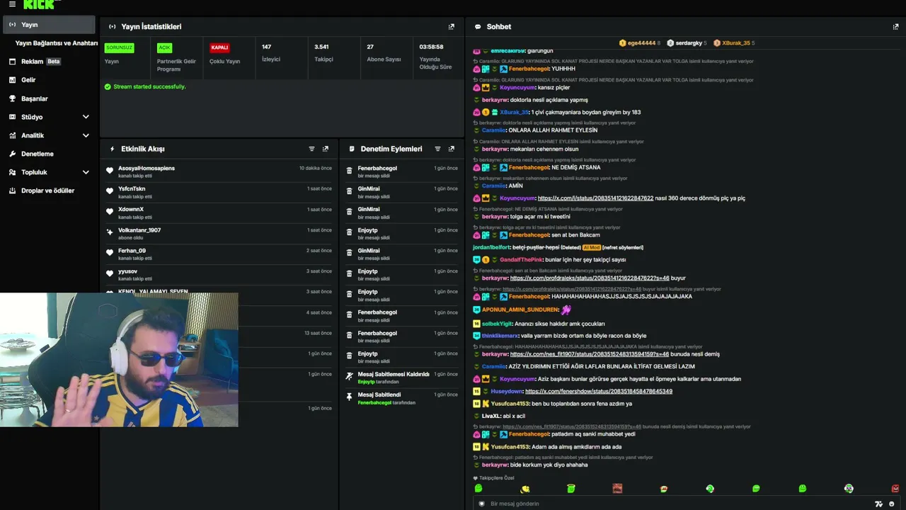Click the 03:58:58 stream duration

(435, 57)
